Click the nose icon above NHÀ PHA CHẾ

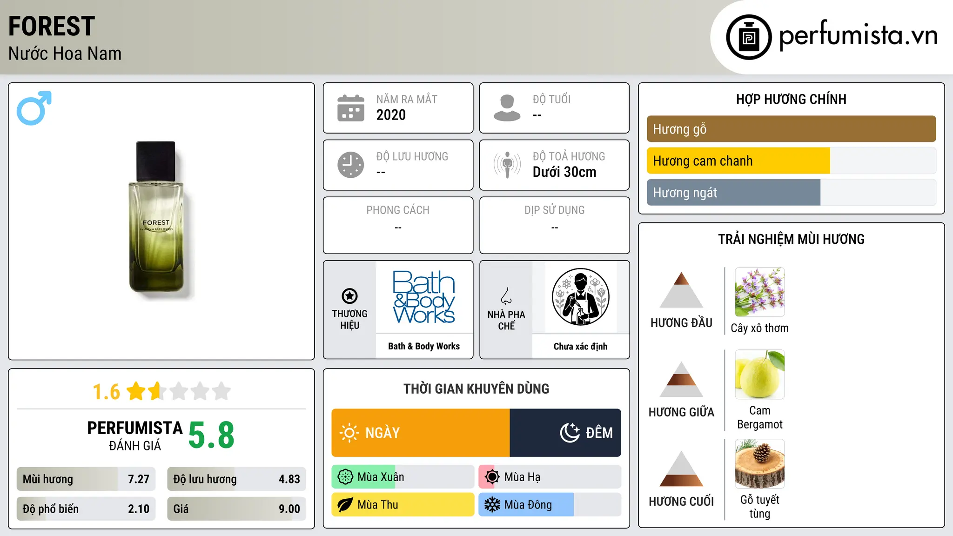[506, 296]
